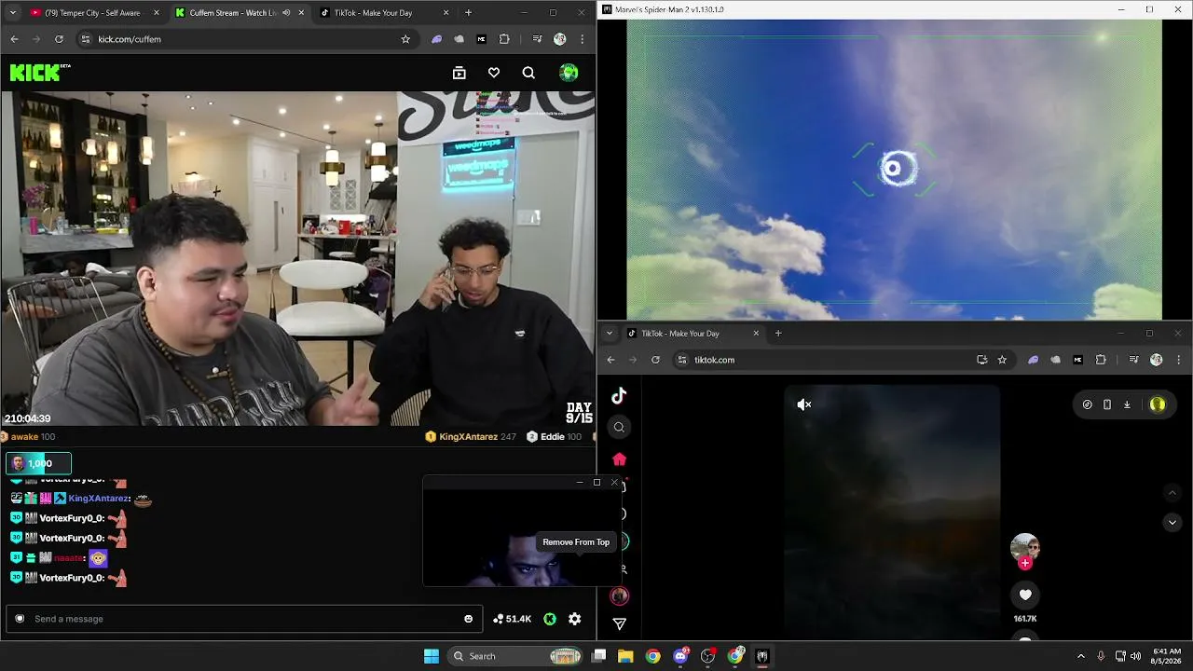Open tab search dropdown in TikTok window

610,334
